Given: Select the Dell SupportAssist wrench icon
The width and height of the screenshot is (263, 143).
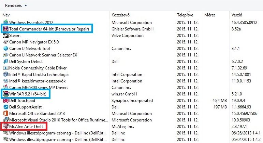Looking at the screenshot, I should (x=6, y=107).
